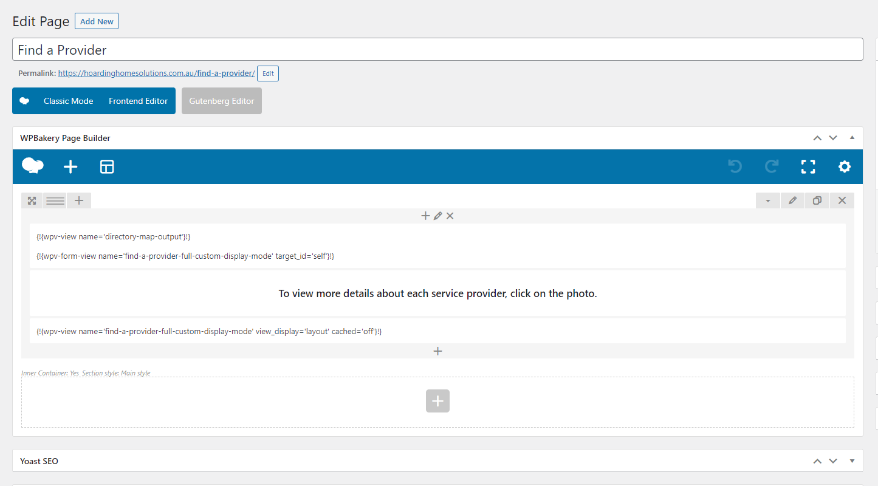Screen dimensions: 878x486
Task: Undo last change in WPBakery
Action: tap(735, 166)
